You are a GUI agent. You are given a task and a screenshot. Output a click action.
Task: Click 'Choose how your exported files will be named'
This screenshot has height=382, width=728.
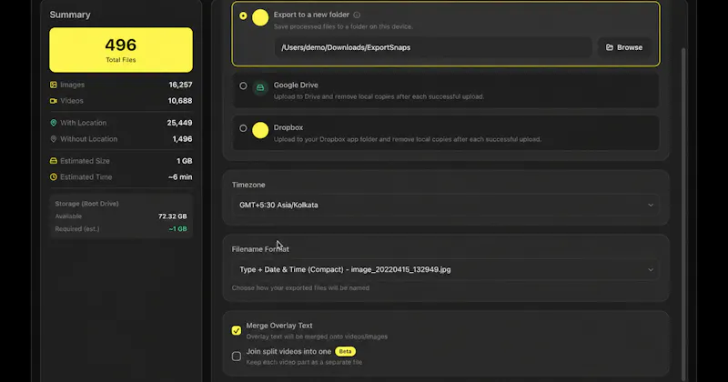tap(300, 287)
